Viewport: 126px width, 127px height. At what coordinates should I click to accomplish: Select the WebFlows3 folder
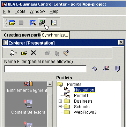[x=85, y=112]
